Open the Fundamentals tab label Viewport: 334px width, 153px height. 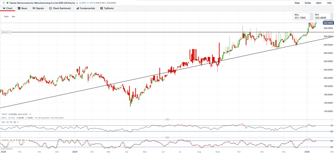[87, 8]
